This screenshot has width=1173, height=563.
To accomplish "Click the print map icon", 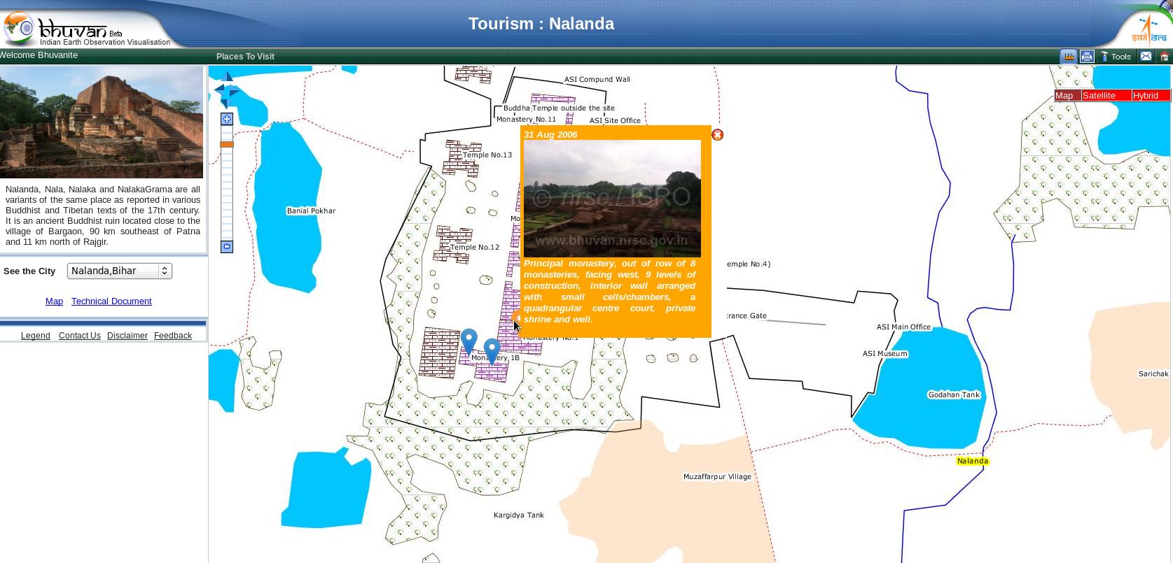I will click(x=1086, y=56).
